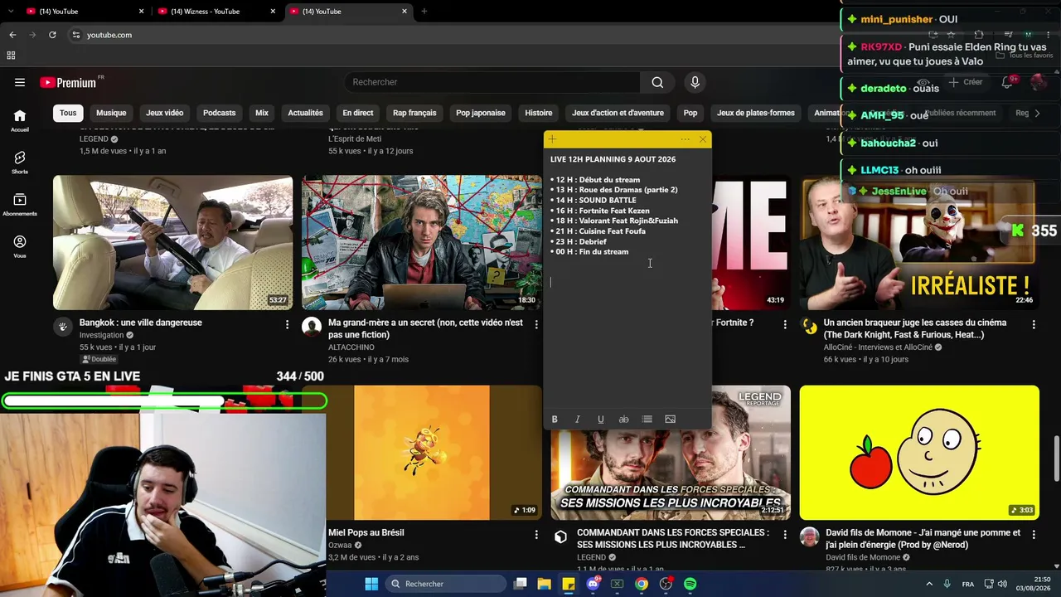Open options for Un ancien braqueur video

tap(1034, 324)
